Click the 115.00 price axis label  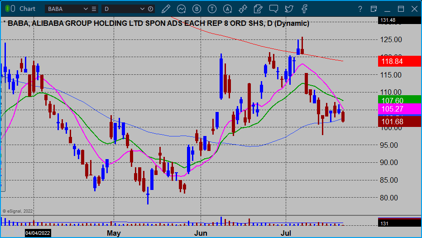(x=391, y=75)
